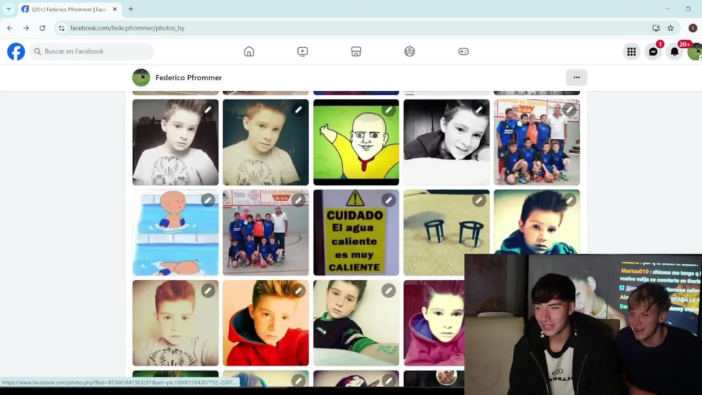
Task: Bookmark this page with the star icon
Action: (670, 28)
